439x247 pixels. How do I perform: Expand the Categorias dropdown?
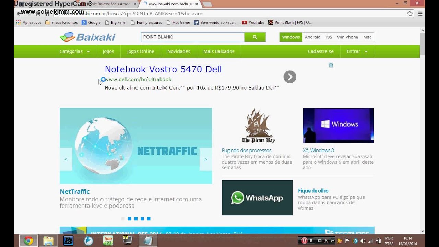click(x=75, y=51)
